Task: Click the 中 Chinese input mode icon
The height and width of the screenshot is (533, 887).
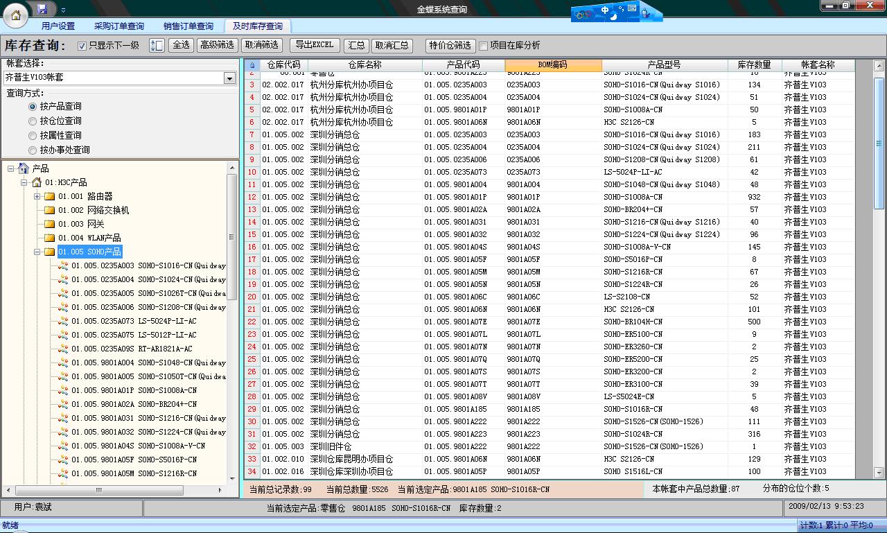Action: [606, 10]
